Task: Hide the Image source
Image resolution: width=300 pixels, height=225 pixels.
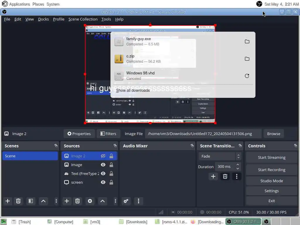Action: pos(103,165)
